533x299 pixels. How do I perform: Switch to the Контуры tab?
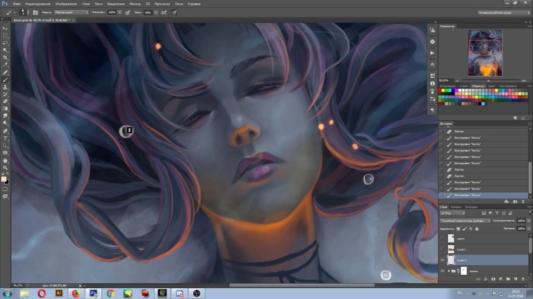click(471, 207)
